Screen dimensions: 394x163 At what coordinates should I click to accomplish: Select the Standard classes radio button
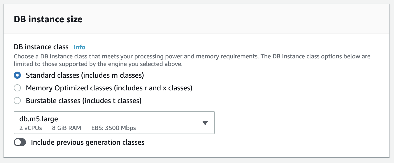coord(17,75)
